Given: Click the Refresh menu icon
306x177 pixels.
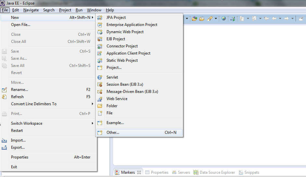Looking at the screenshot, I should 4,97.
